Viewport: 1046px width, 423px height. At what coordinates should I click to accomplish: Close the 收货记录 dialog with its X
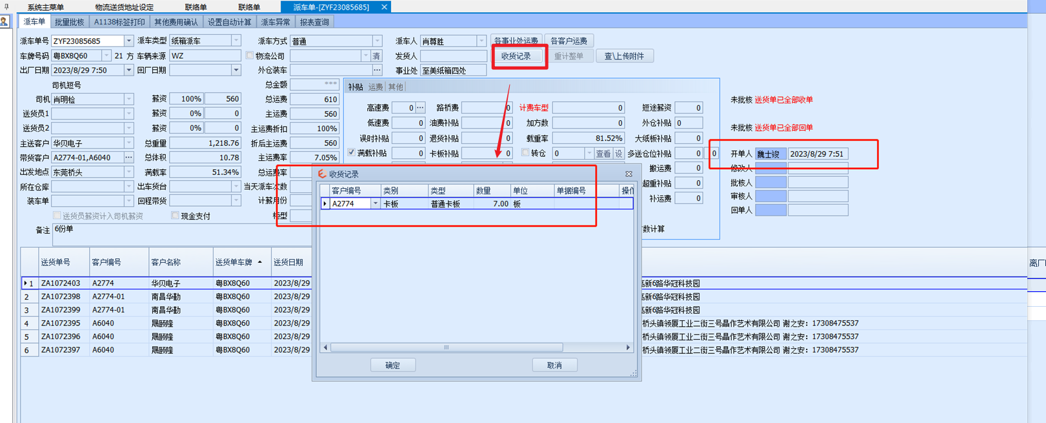629,174
